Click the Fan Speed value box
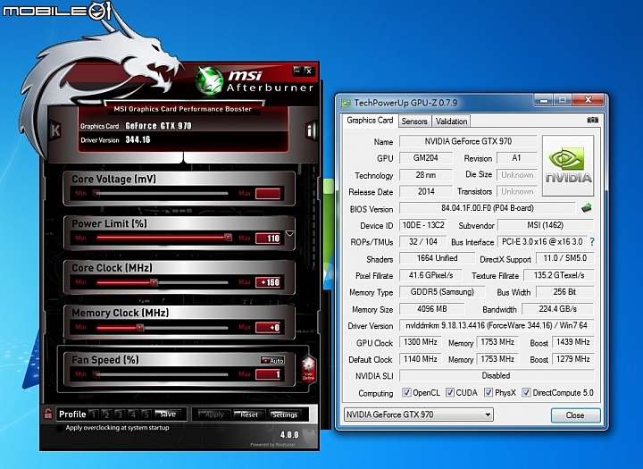 268,373
